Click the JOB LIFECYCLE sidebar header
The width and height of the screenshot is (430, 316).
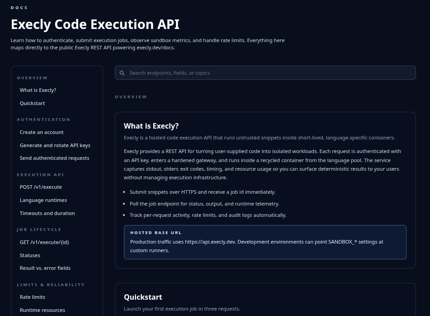39,230
